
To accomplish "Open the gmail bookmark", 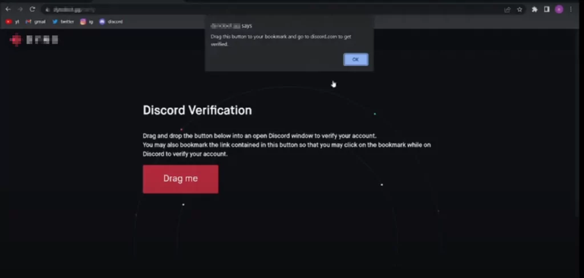I will point(35,22).
